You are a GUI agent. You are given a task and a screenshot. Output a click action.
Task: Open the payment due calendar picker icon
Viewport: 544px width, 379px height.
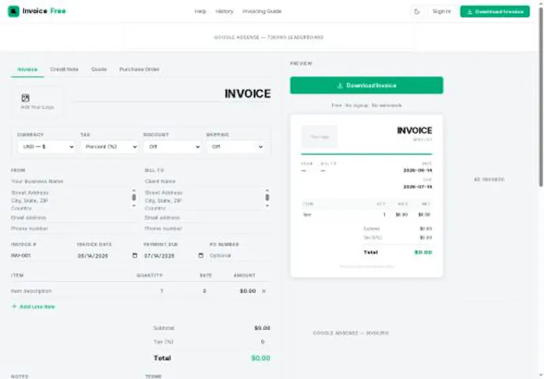(x=201, y=255)
